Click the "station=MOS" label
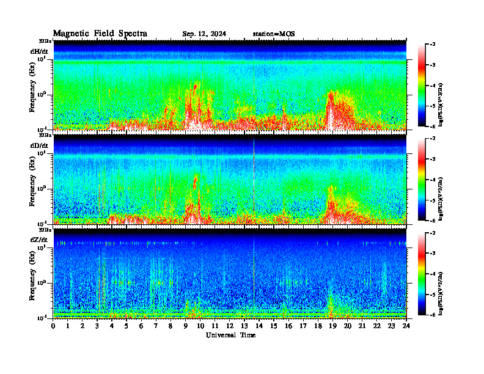 point(274,34)
